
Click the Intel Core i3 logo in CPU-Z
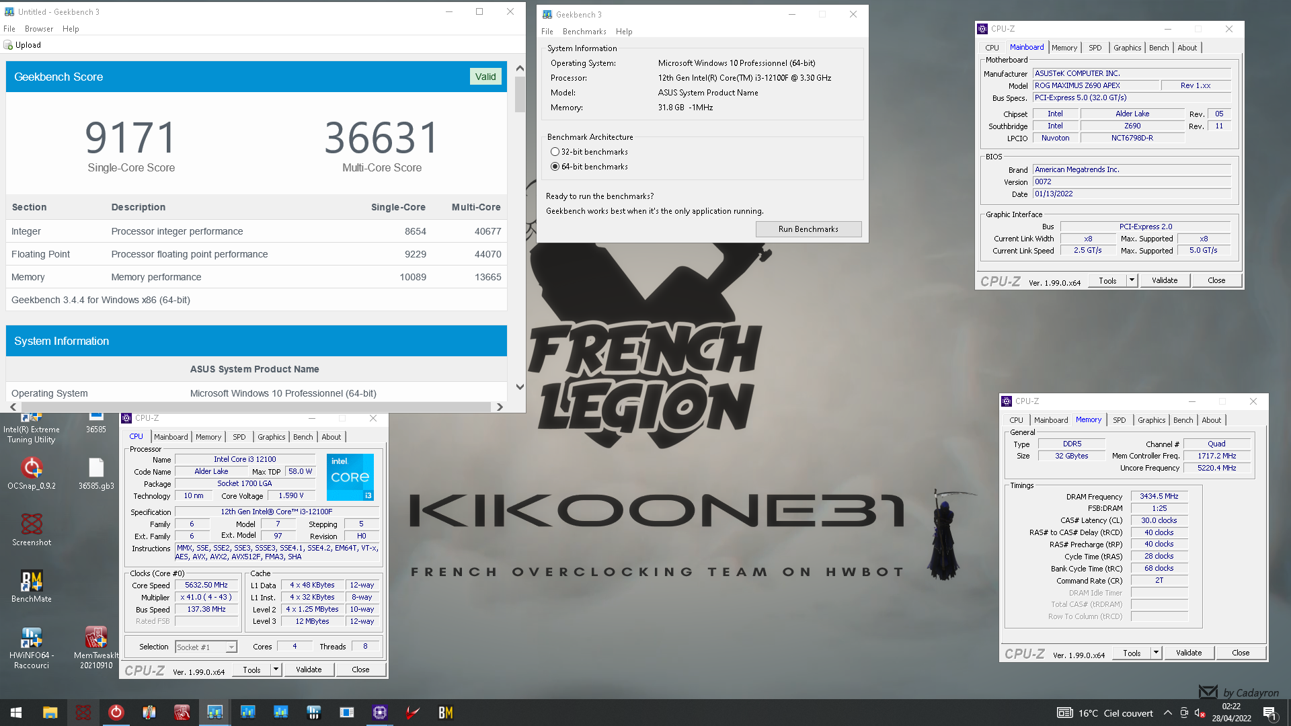(x=350, y=477)
